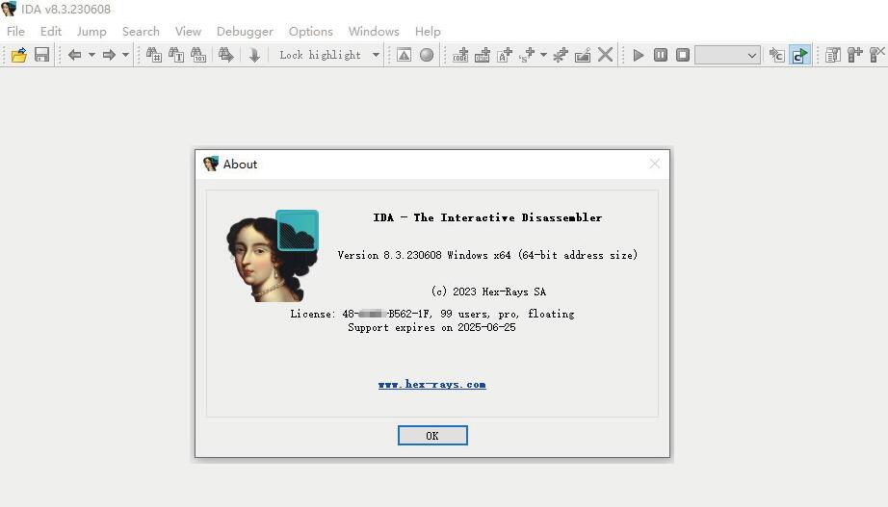Pause the debugger process
The image size is (888, 507).
(x=661, y=55)
